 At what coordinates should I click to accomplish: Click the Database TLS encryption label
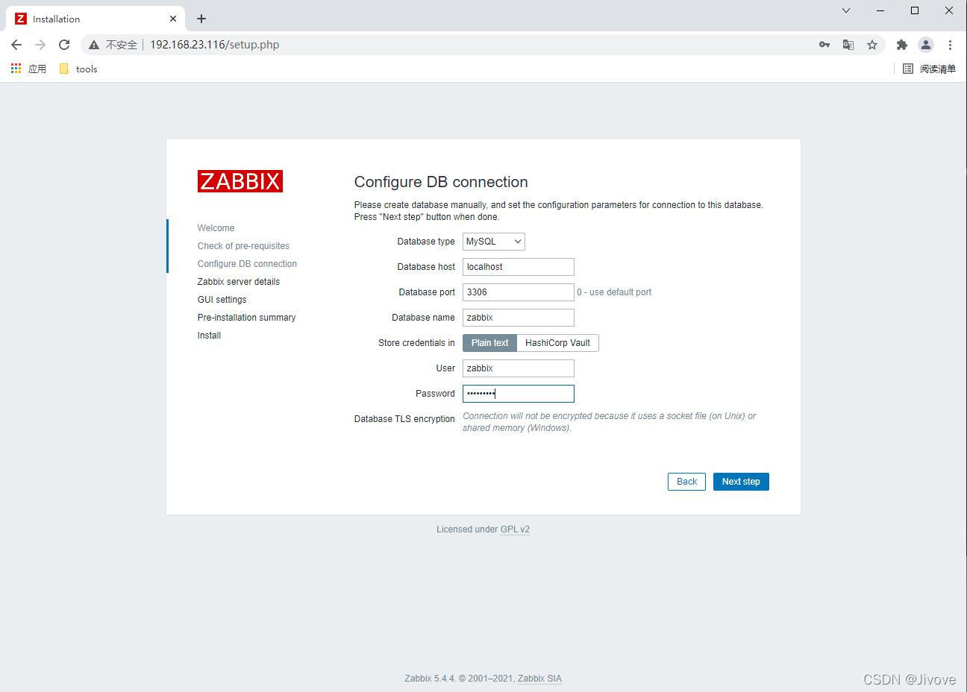(404, 419)
